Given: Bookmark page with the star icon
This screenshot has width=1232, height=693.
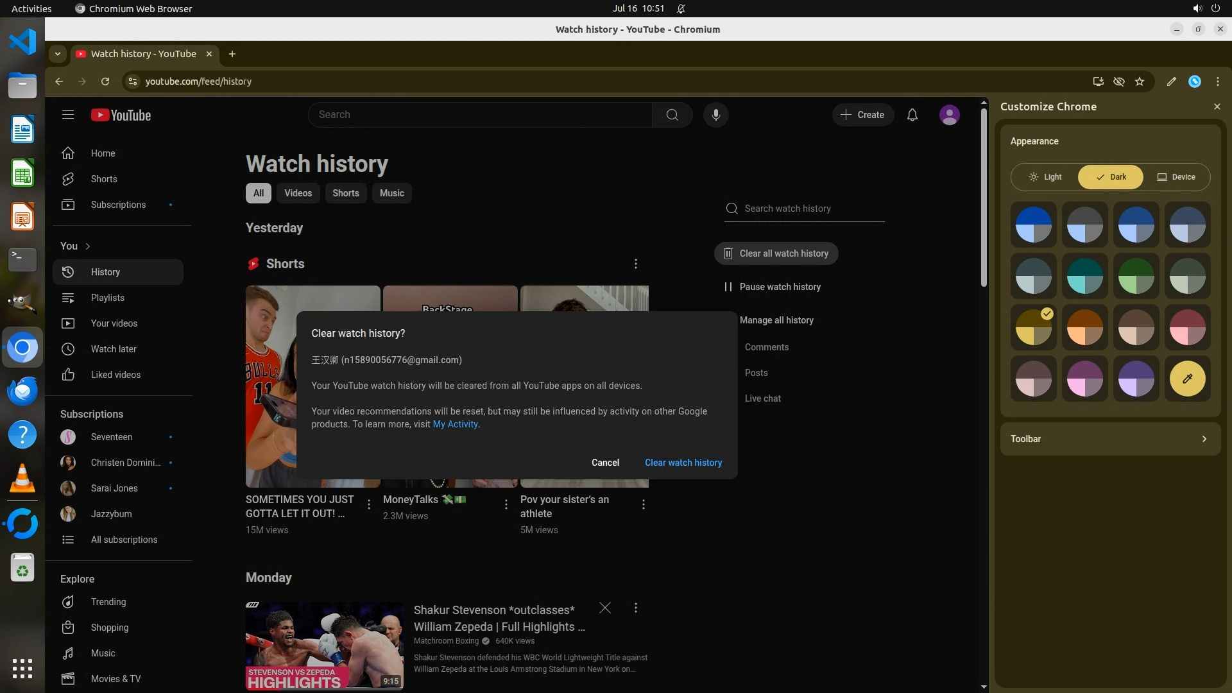Looking at the screenshot, I should coord(1140,81).
